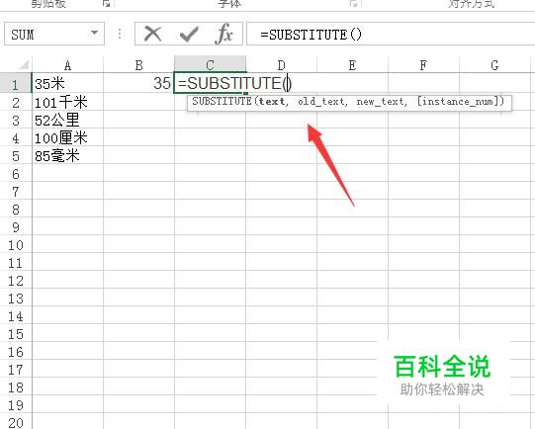
Task: Click new_text argument in formula tooltip
Action: click(x=380, y=102)
